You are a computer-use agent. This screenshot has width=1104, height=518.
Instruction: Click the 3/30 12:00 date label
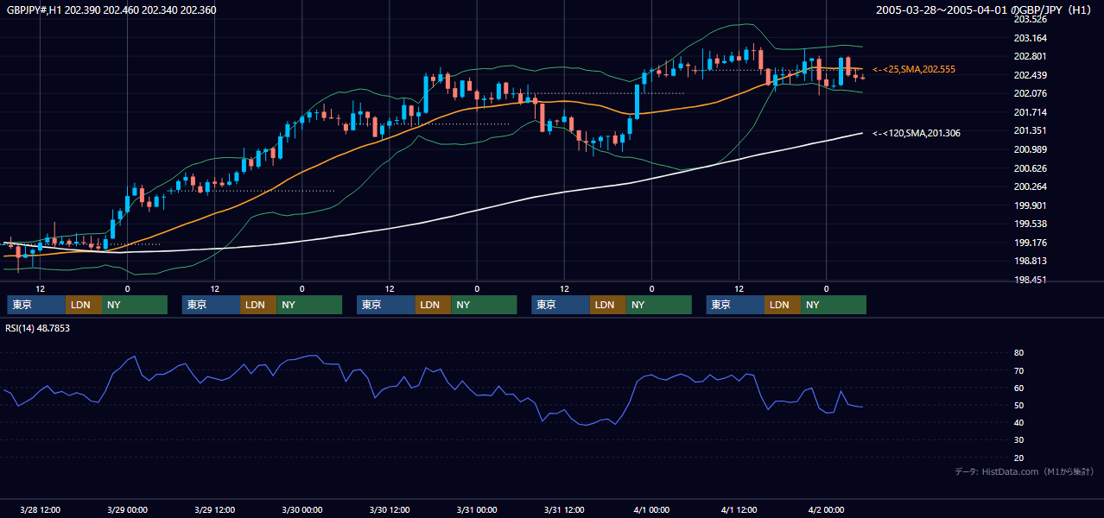(390, 509)
